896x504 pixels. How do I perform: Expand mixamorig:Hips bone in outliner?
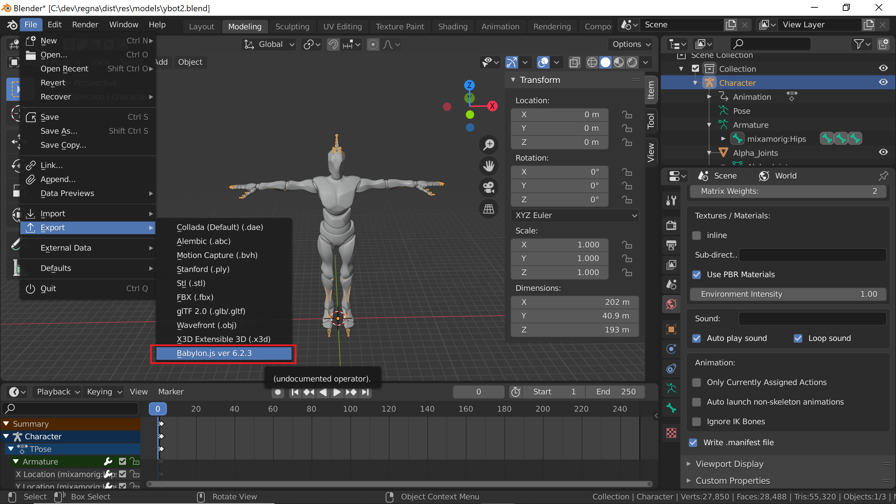723,139
